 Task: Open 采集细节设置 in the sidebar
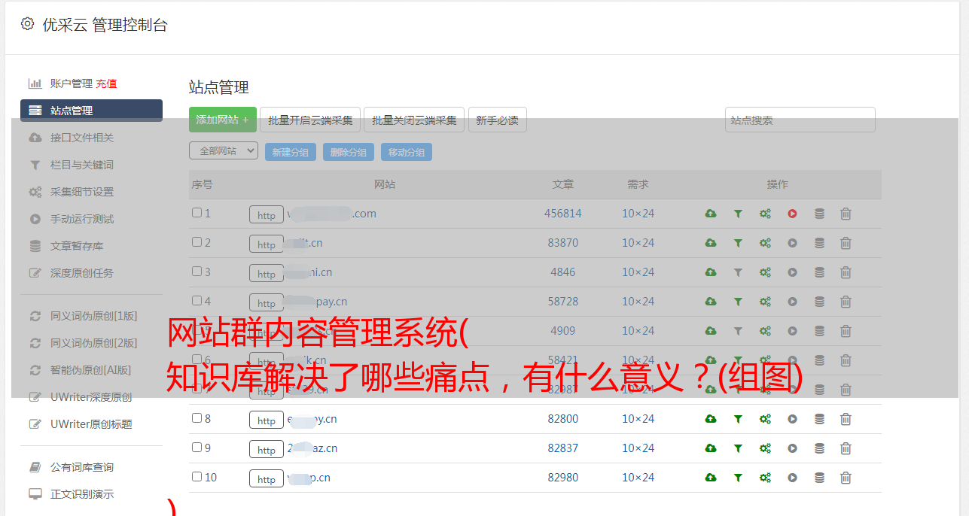tap(82, 192)
